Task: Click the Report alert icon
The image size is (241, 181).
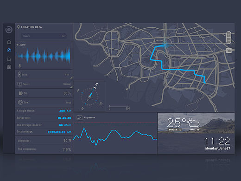Action: (x=19, y=84)
